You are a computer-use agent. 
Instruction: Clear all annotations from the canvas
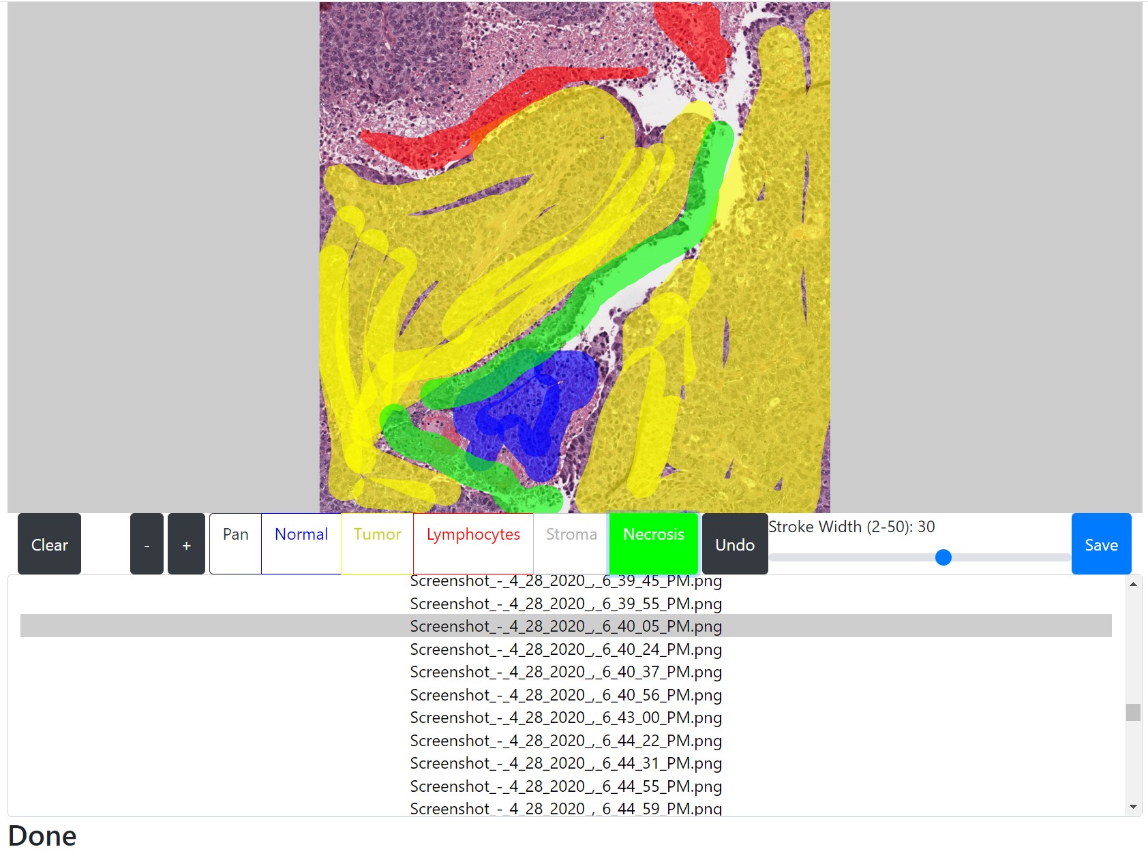[49, 544]
